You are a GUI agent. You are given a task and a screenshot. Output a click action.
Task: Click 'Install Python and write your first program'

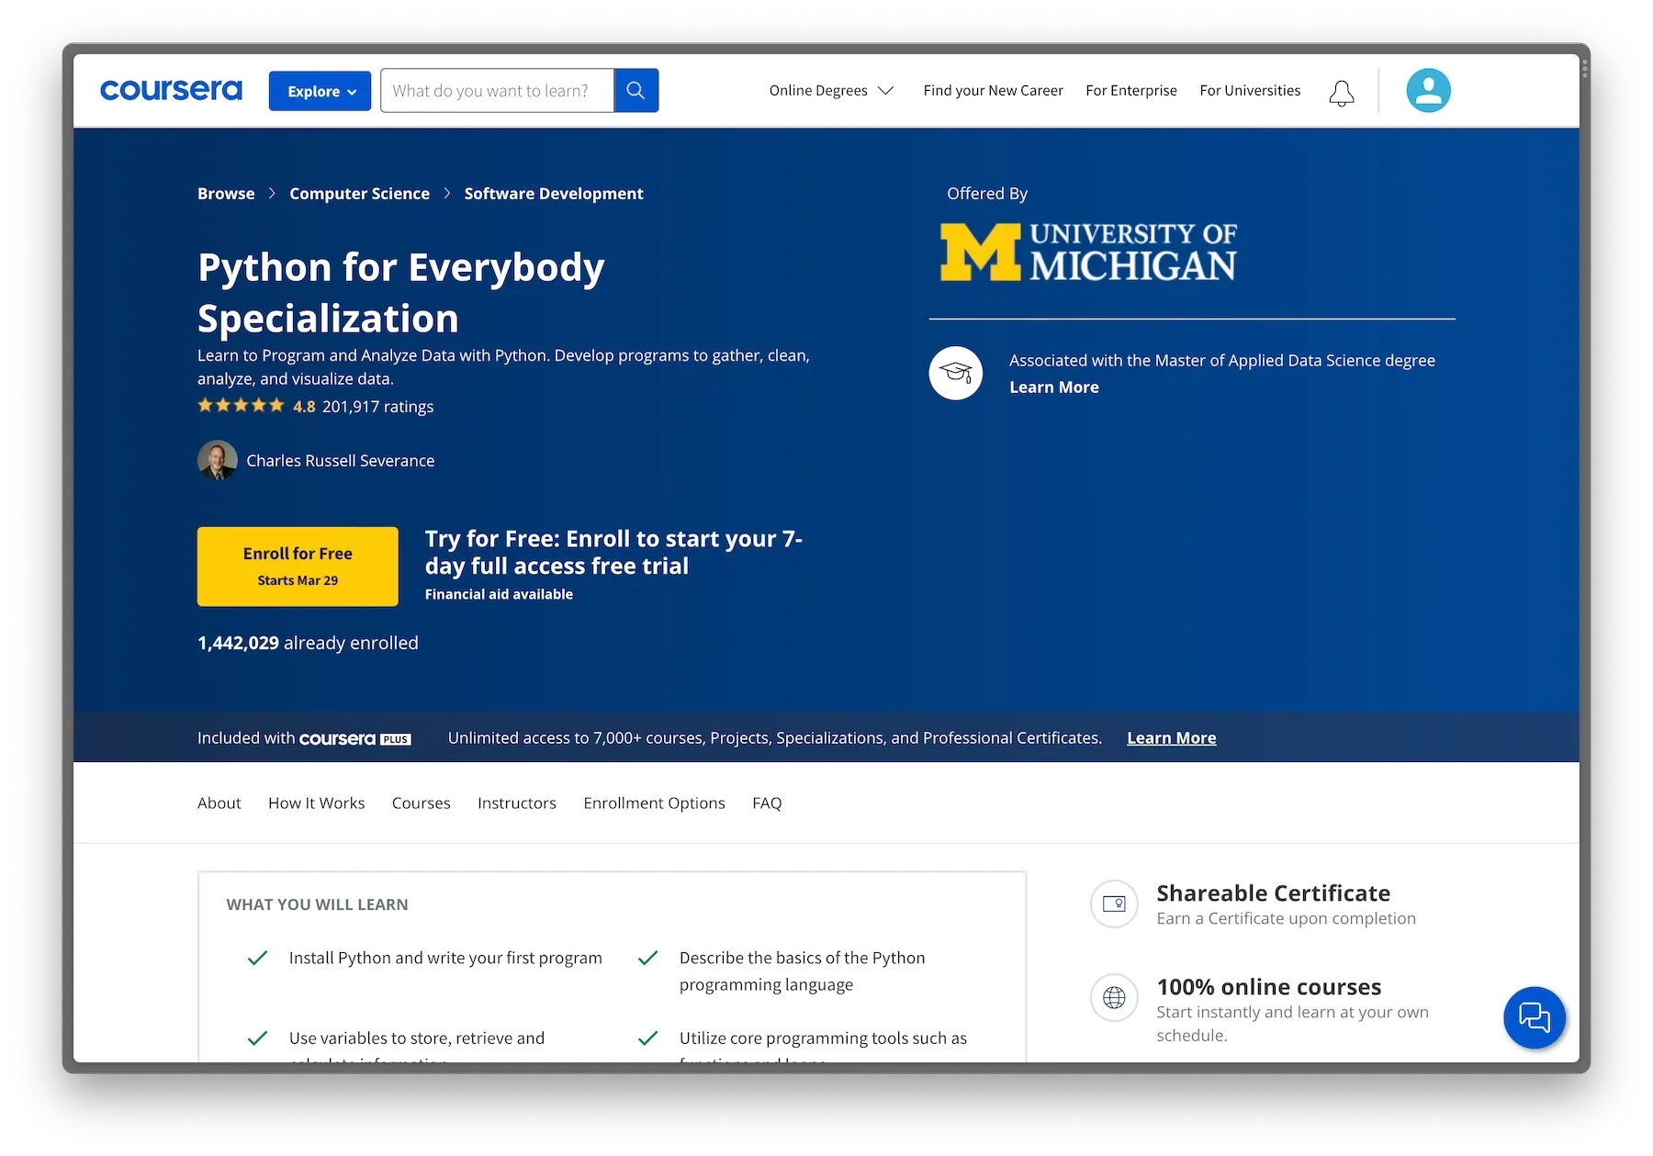pyautogui.click(x=445, y=958)
